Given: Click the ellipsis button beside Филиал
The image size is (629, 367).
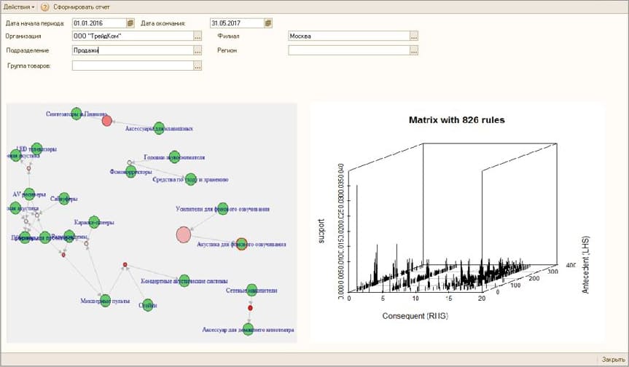Looking at the screenshot, I should (x=414, y=36).
